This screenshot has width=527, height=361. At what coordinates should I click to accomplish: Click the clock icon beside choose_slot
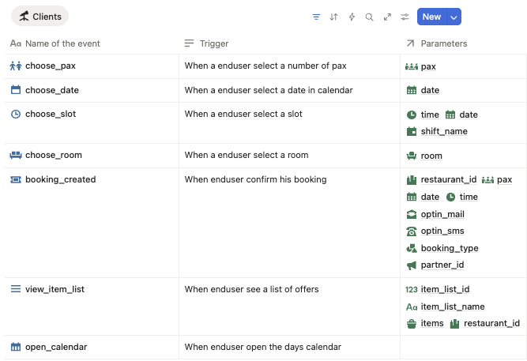tap(16, 114)
